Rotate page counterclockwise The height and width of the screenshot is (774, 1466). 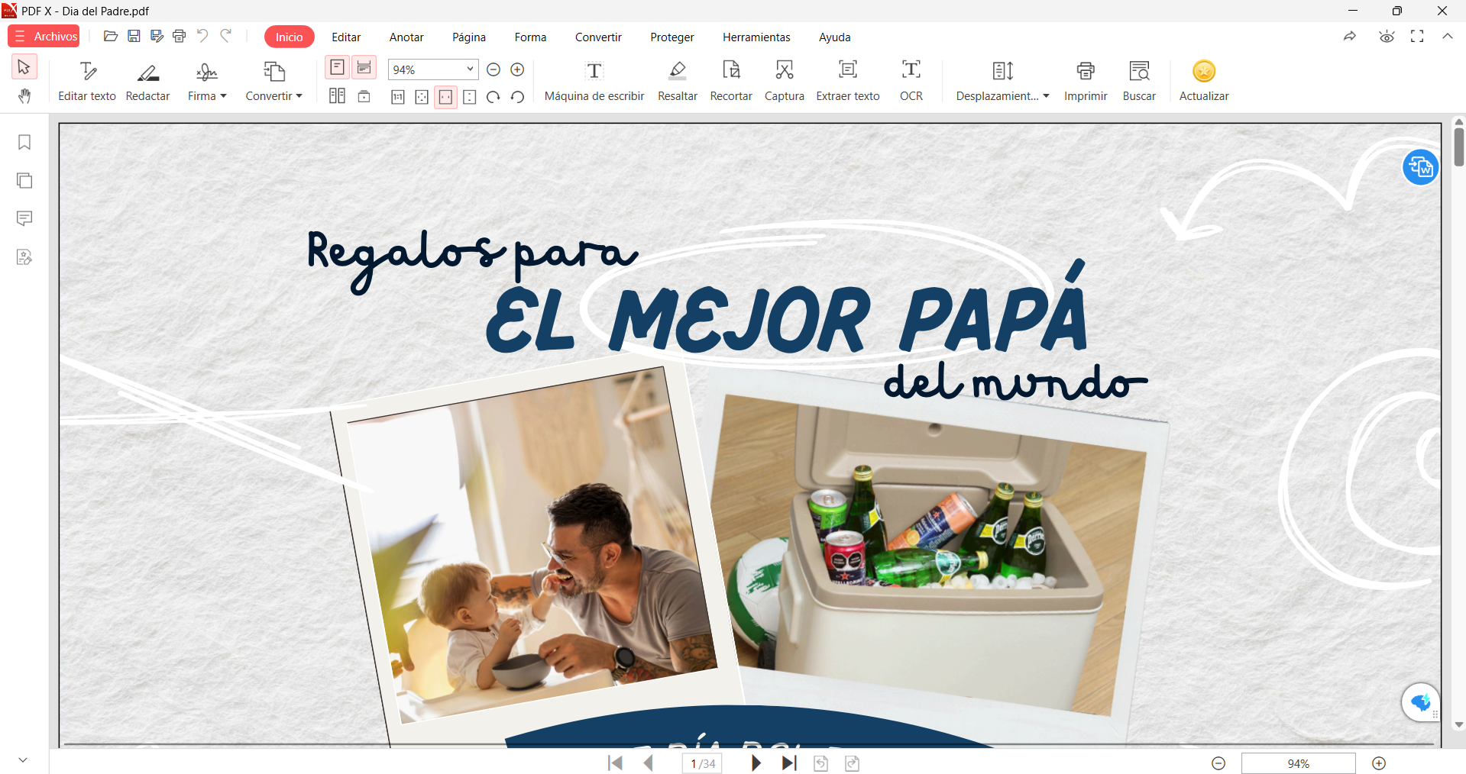(517, 97)
